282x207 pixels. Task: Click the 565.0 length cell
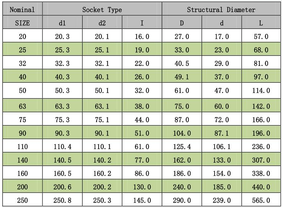[261, 199]
